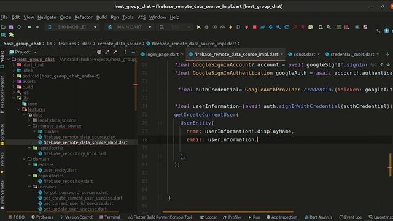Open the profiler gauge icon in toolbar
This screenshot has height=221, width=393.
pos(222,27)
